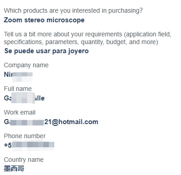This screenshot has width=181, height=175.
Task: Click the word 'purchasing?' in first question
Action: [125, 11]
